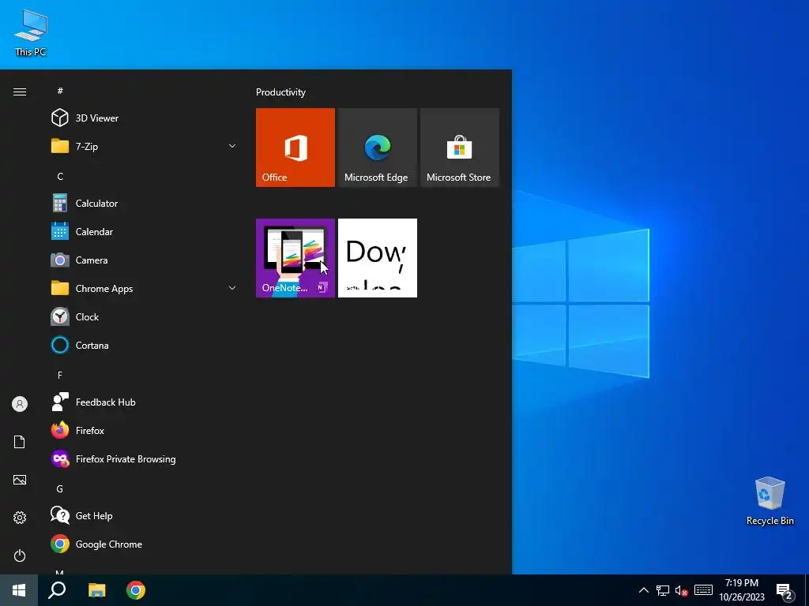Open the touch keyboard tray icon
809x606 pixels.
(703, 590)
